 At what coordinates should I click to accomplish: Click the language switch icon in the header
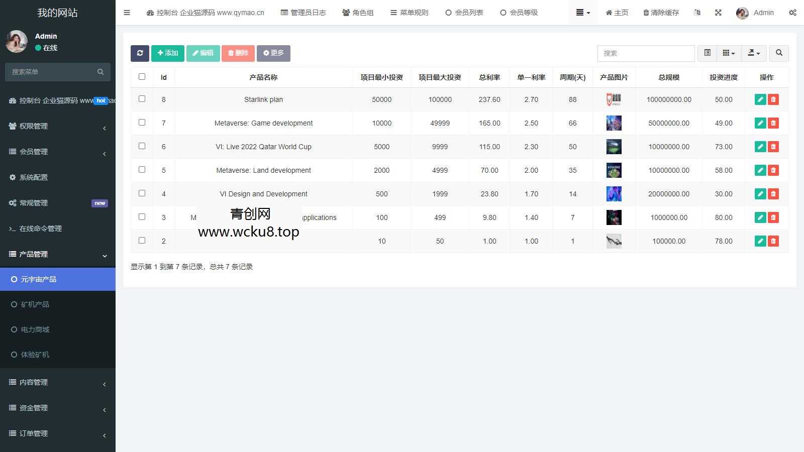tap(697, 13)
